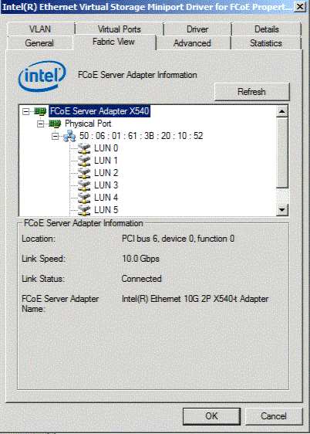This screenshot has height=434, width=310.
Task: Select the LUN 0 label
Action: (106, 148)
